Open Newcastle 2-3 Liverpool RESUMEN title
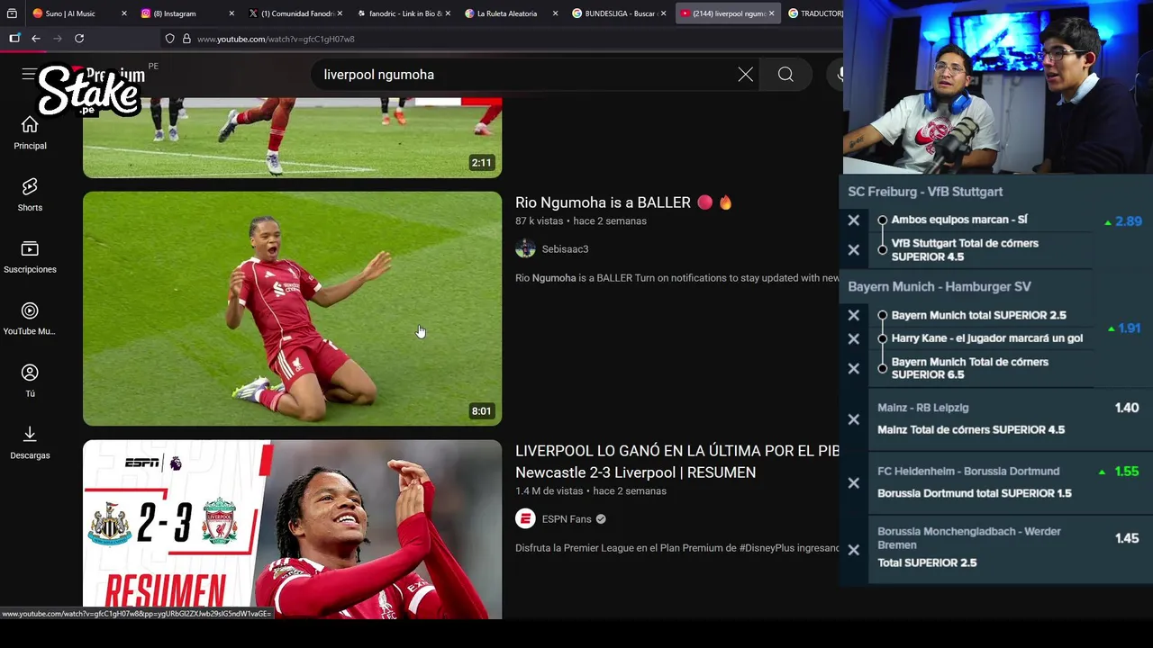This screenshot has width=1153, height=648. point(677,462)
